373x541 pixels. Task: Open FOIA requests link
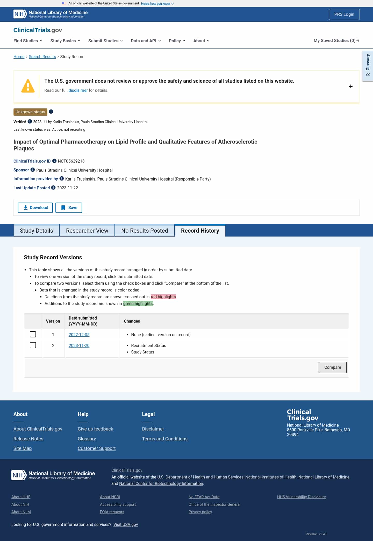click(112, 512)
